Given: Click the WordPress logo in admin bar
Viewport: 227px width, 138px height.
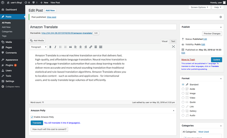Looking at the screenshot, I should (x=3, y=3).
